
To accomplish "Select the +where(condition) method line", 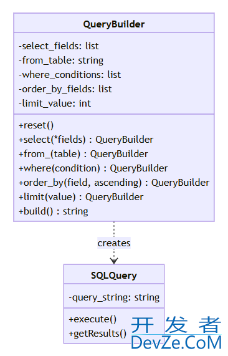I will tap(93, 168).
